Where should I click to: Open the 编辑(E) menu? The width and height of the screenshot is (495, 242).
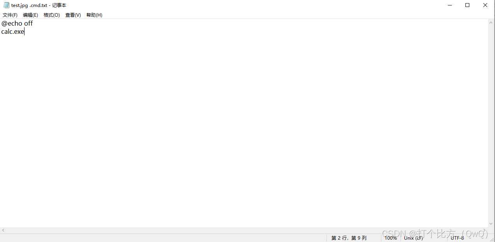(30, 15)
